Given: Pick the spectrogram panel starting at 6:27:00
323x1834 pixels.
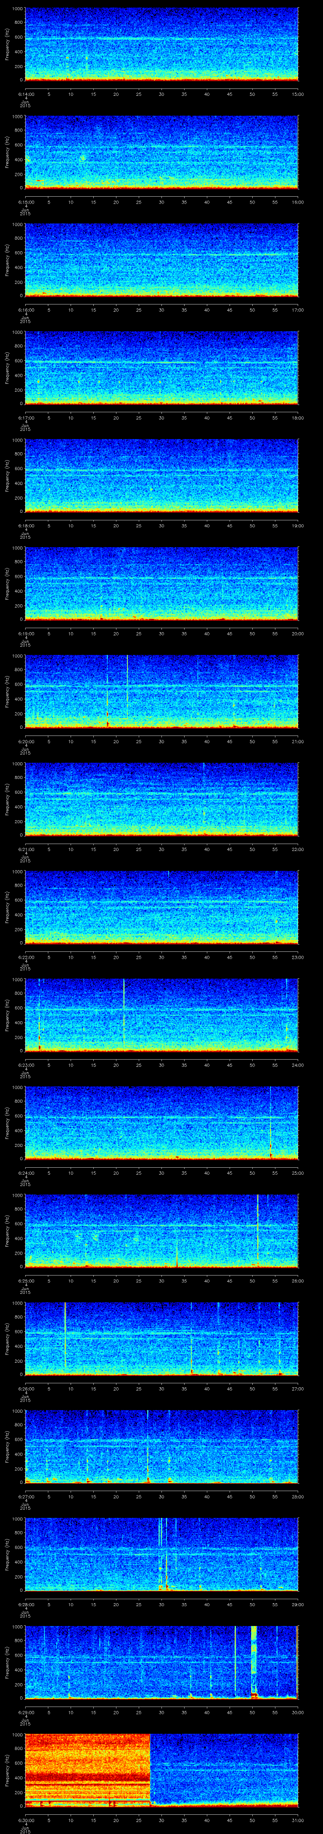Looking at the screenshot, I should point(161,1447).
